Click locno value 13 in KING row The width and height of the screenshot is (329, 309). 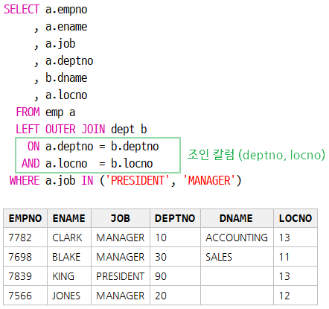(x=296, y=276)
